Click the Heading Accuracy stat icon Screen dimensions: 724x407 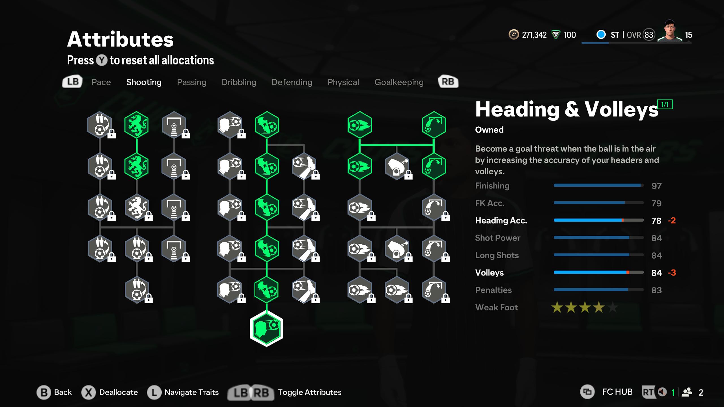pos(501,220)
